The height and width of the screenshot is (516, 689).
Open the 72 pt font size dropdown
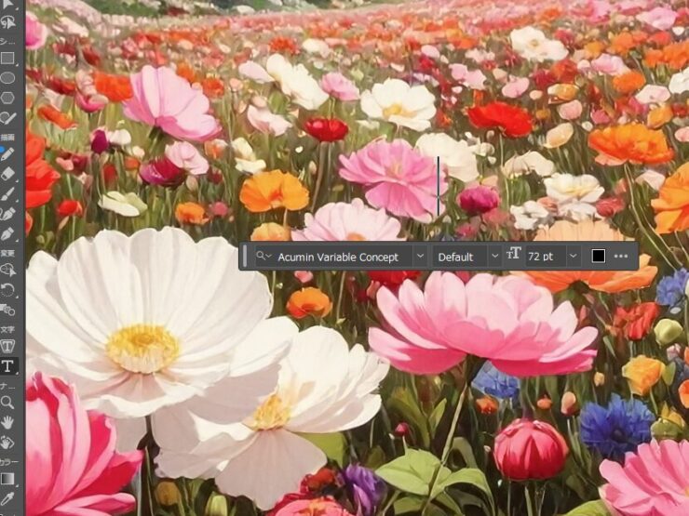point(573,257)
